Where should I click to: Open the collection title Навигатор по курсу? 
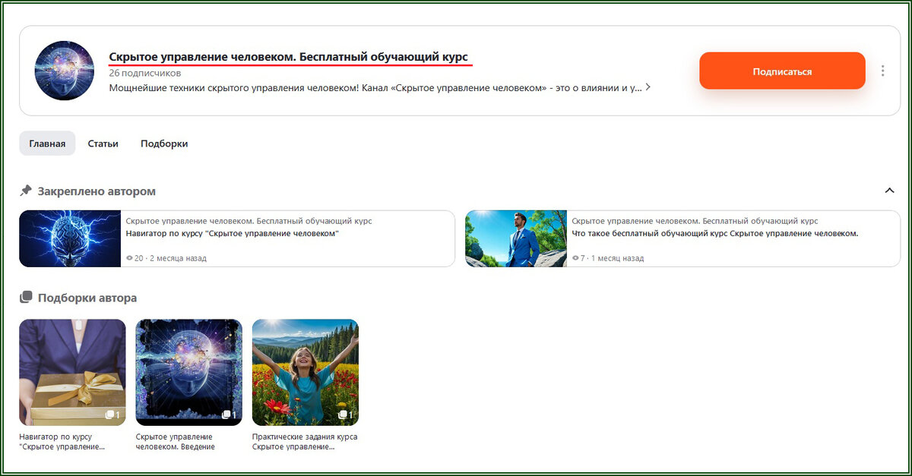coord(62,442)
